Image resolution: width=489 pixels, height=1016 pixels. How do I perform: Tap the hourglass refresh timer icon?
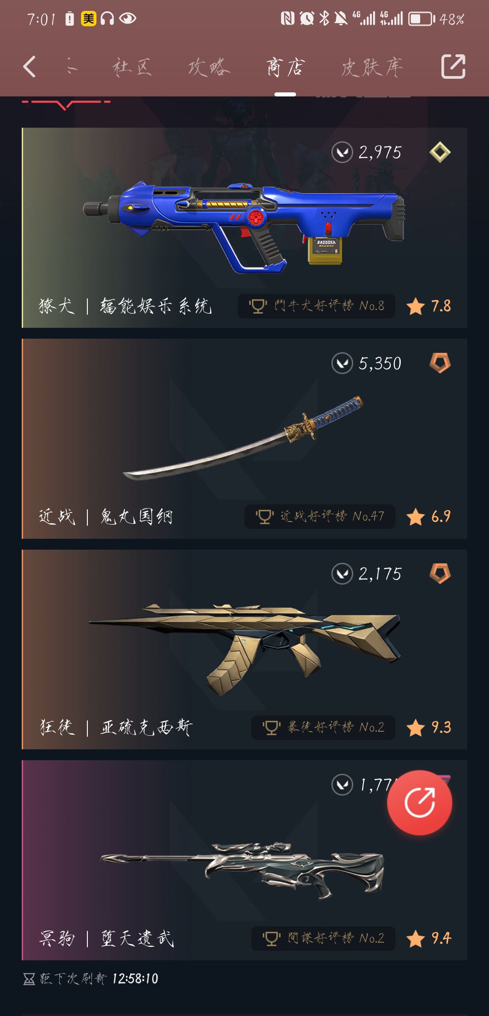(29, 979)
